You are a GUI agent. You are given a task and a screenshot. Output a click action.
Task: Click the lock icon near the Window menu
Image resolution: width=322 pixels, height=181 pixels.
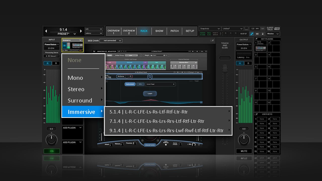click(x=262, y=34)
